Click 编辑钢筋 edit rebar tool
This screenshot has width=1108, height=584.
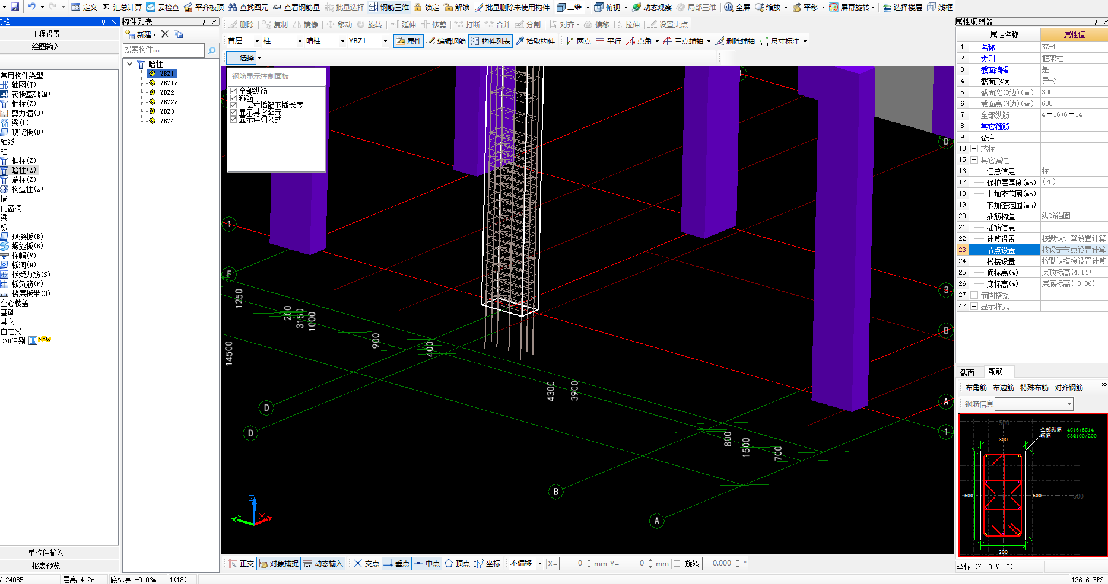tap(446, 41)
